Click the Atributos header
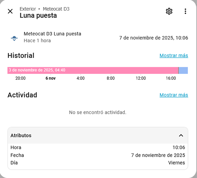 tap(98, 136)
